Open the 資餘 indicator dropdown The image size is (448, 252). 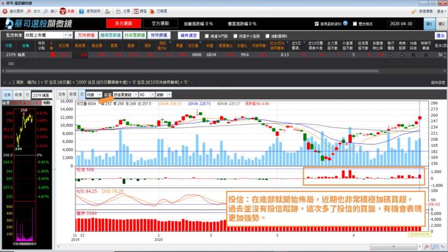170,94
